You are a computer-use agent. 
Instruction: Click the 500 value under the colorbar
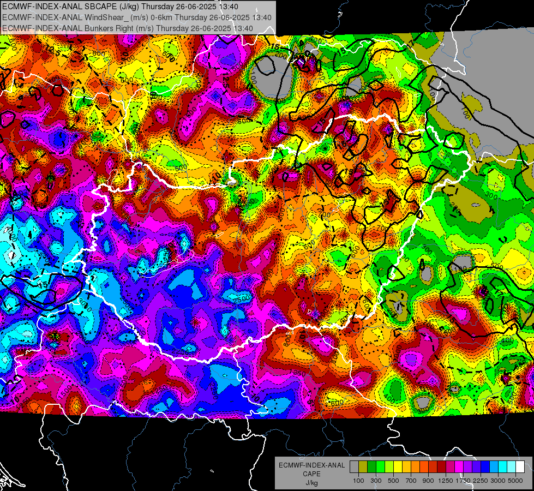pyautogui.click(x=393, y=481)
